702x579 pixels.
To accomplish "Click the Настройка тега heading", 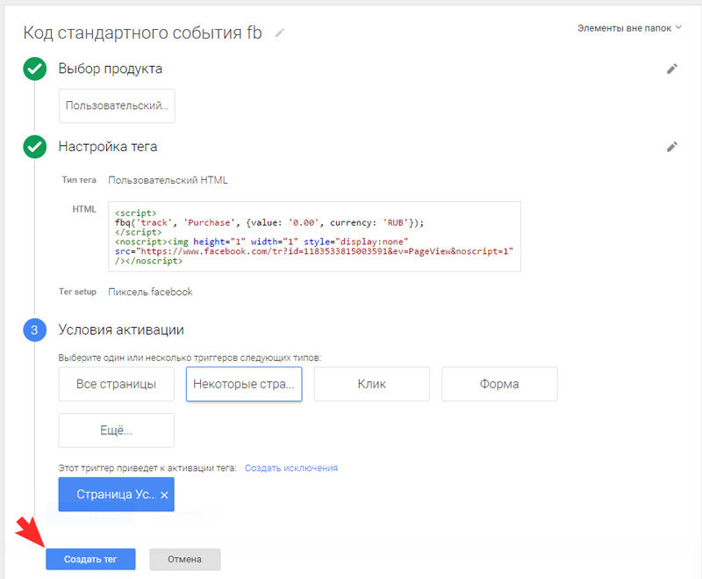I will (x=108, y=147).
